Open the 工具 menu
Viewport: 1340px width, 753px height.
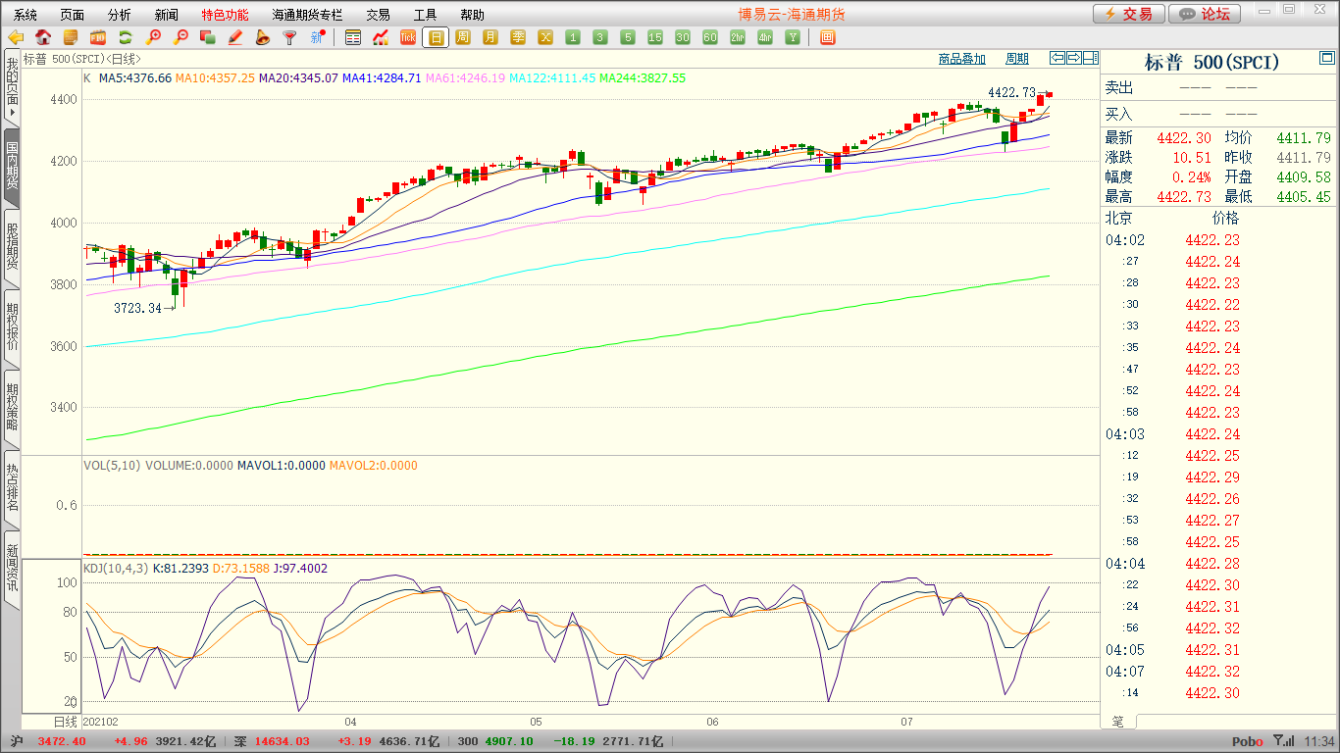425,15
